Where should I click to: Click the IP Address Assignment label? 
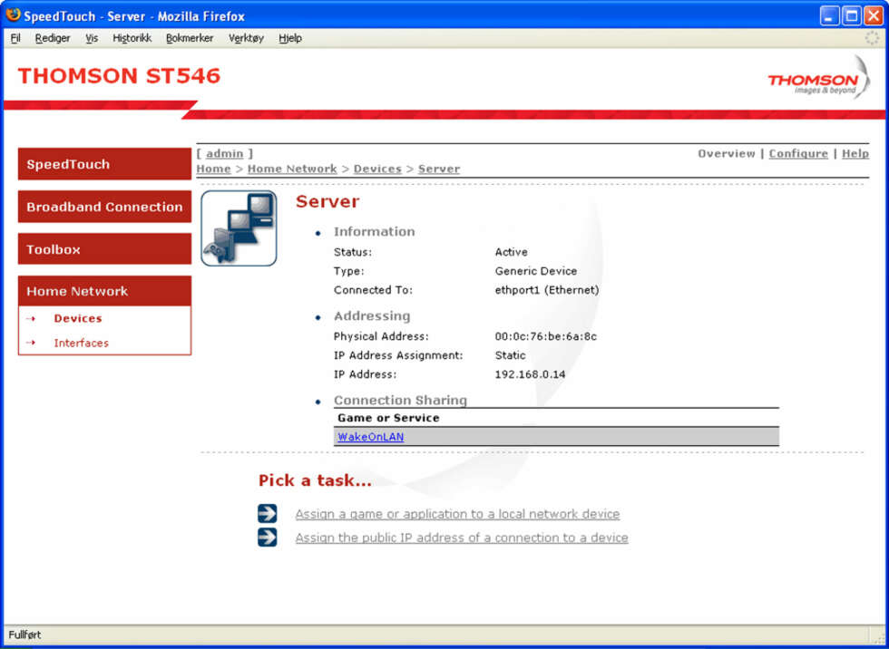[398, 355]
